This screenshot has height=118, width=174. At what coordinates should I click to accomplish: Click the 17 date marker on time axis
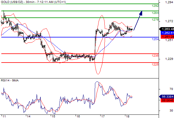[x=103, y=116]
